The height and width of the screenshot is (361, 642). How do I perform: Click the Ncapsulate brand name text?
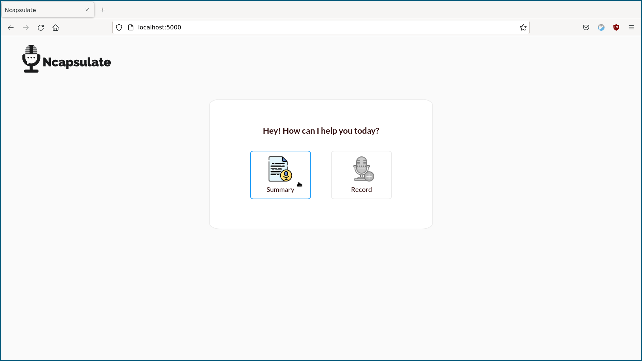point(77,62)
